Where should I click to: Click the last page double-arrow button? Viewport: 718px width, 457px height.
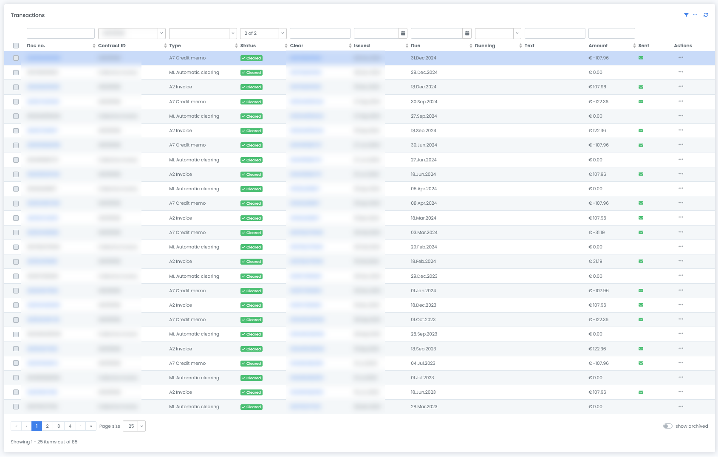tap(91, 426)
